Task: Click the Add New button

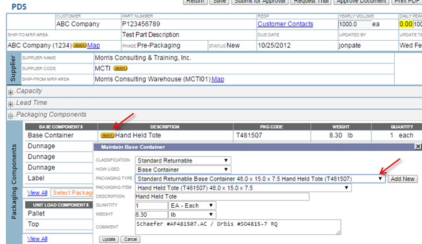Action: click(x=403, y=179)
